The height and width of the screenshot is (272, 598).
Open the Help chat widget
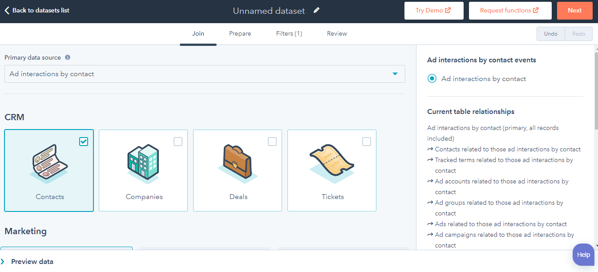pos(583,255)
